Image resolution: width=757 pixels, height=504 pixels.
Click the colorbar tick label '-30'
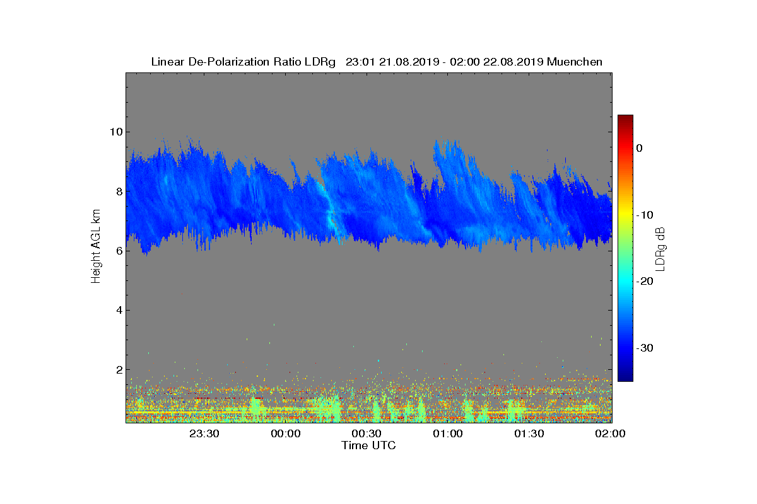(x=643, y=348)
